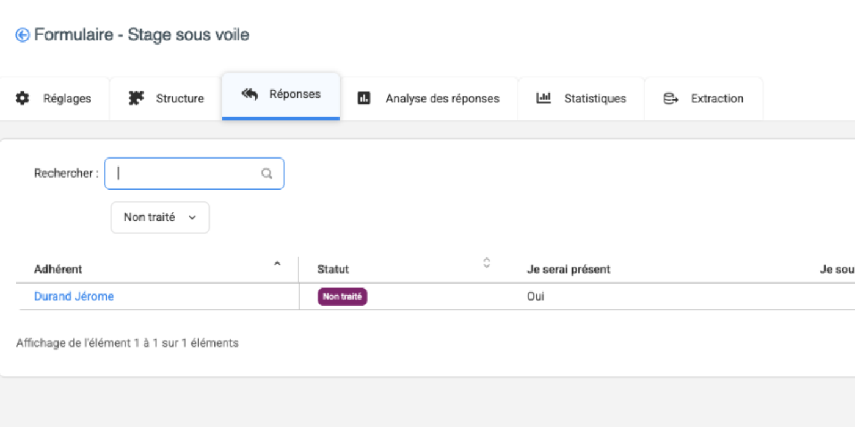Select the Réglages tab label

pyautogui.click(x=67, y=99)
